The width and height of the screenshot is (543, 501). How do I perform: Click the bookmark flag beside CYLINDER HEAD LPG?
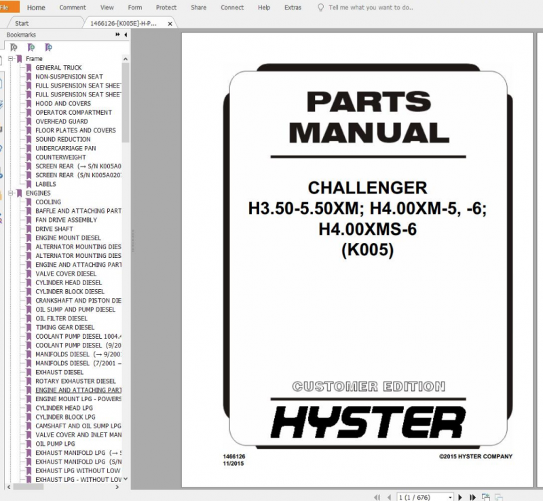click(x=29, y=408)
